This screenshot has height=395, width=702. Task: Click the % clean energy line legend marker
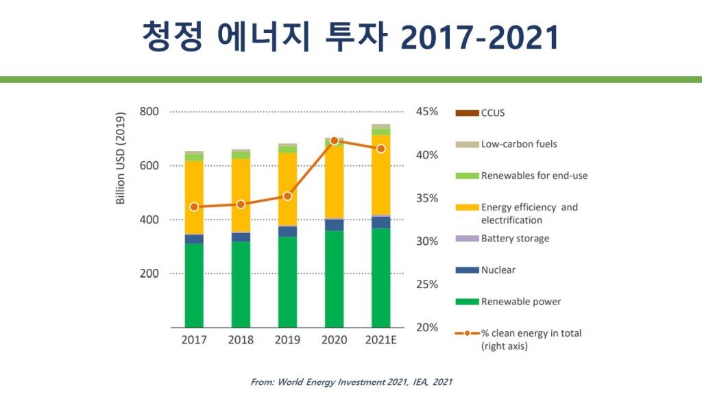[467, 333]
